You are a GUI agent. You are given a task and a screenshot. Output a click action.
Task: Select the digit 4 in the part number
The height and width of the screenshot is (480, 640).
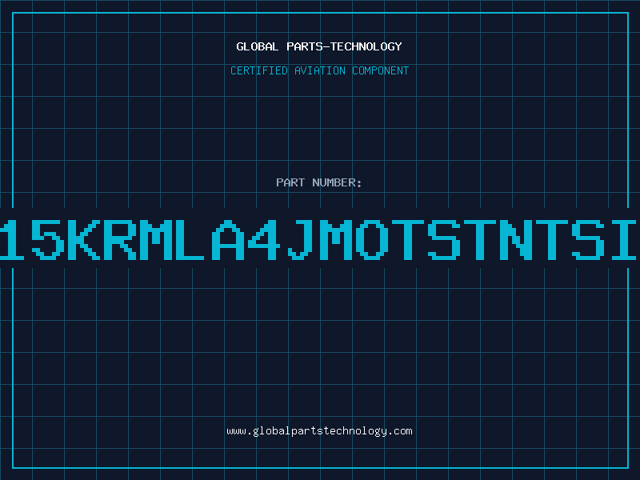click(x=264, y=239)
